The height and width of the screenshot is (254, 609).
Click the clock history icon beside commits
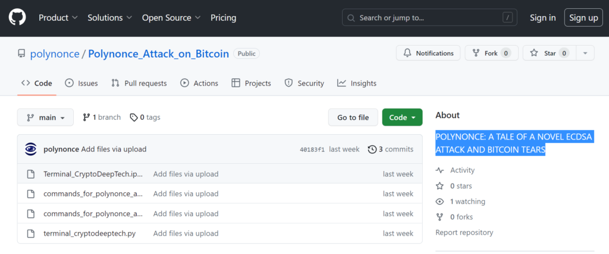[372, 150]
